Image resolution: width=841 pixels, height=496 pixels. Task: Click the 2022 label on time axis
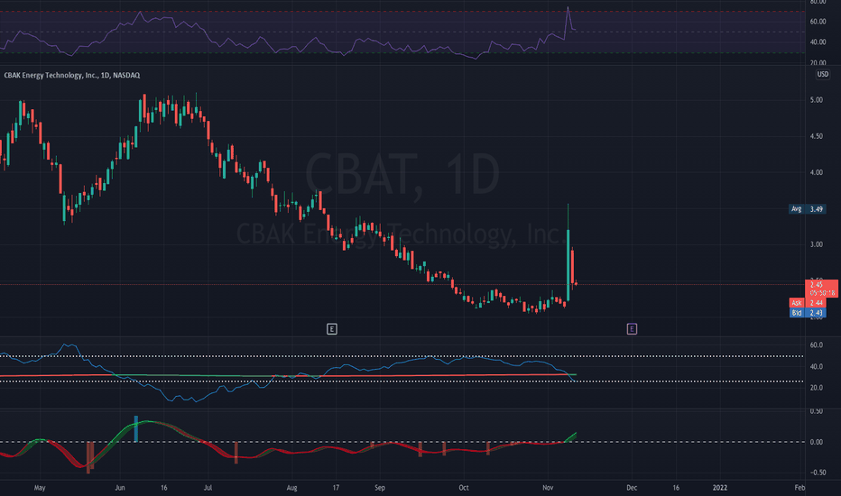(x=720, y=487)
